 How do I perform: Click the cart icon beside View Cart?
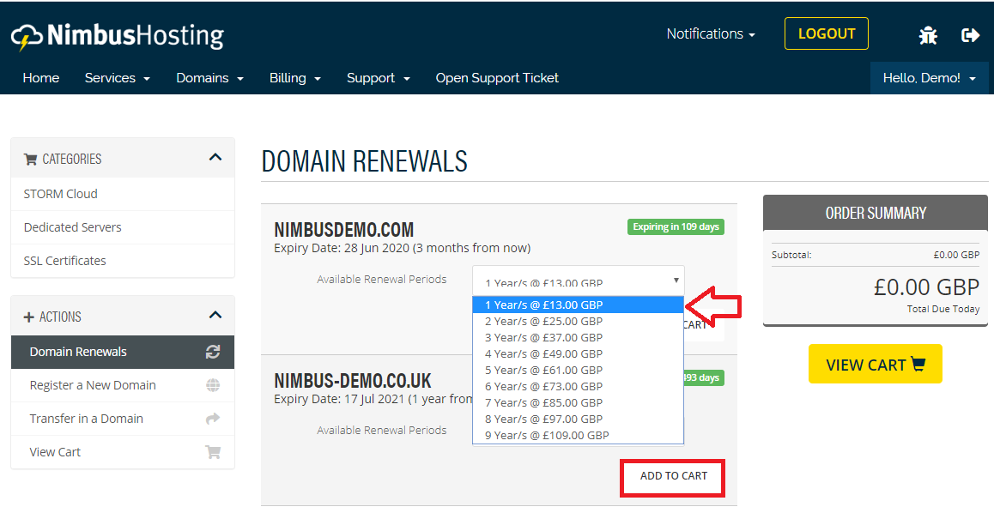(213, 452)
